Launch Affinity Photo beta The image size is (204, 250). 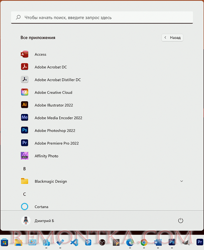(x=46, y=156)
